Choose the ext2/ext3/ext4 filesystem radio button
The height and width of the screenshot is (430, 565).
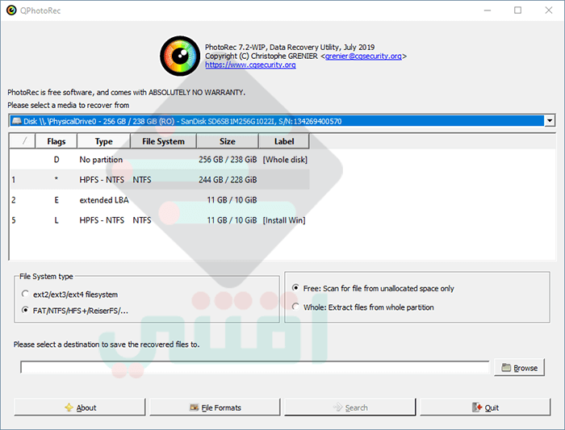pyautogui.click(x=25, y=294)
